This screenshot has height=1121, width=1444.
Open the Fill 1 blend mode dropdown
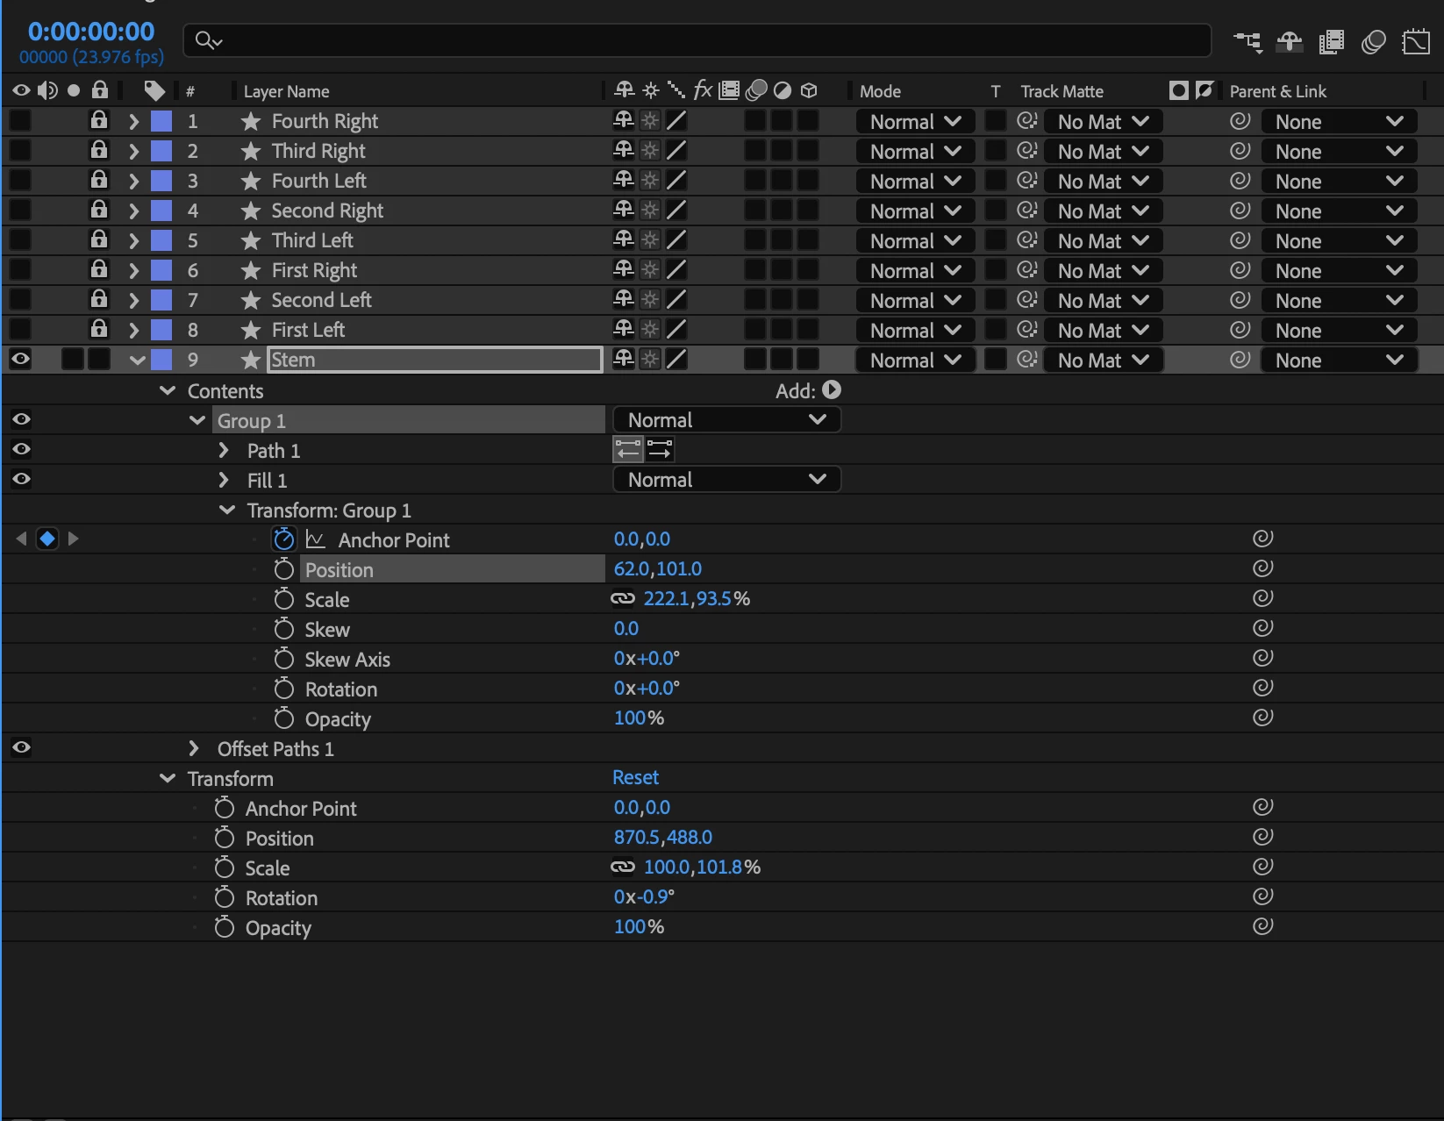(x=726, y=480)
